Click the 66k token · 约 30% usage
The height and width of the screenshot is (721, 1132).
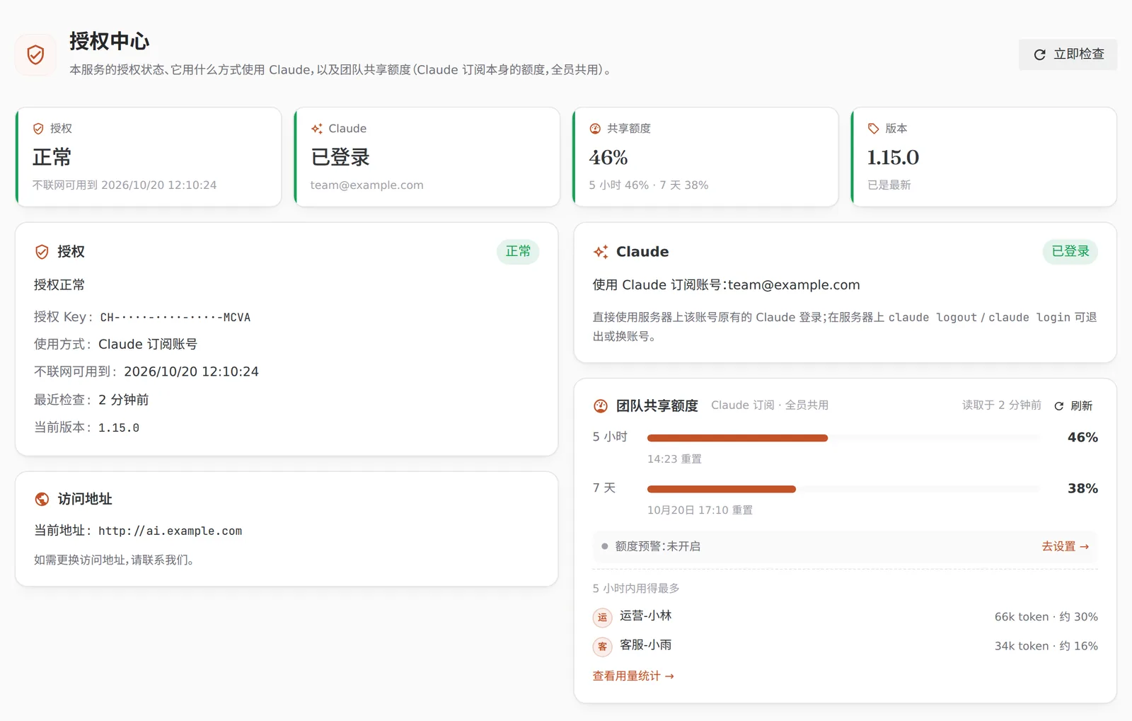[1046, 617]
